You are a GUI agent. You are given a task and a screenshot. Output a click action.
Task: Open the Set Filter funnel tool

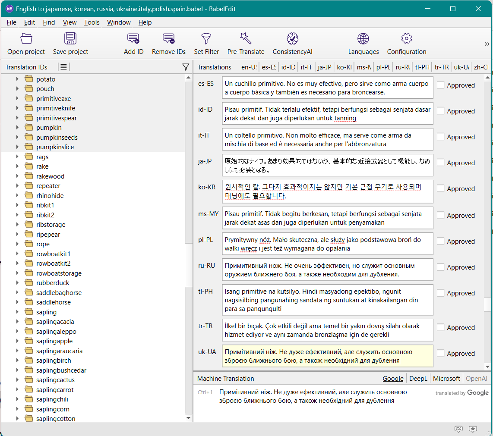tap(206, 39)
